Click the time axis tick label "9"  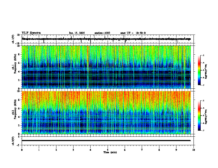[x=176, y=150]
